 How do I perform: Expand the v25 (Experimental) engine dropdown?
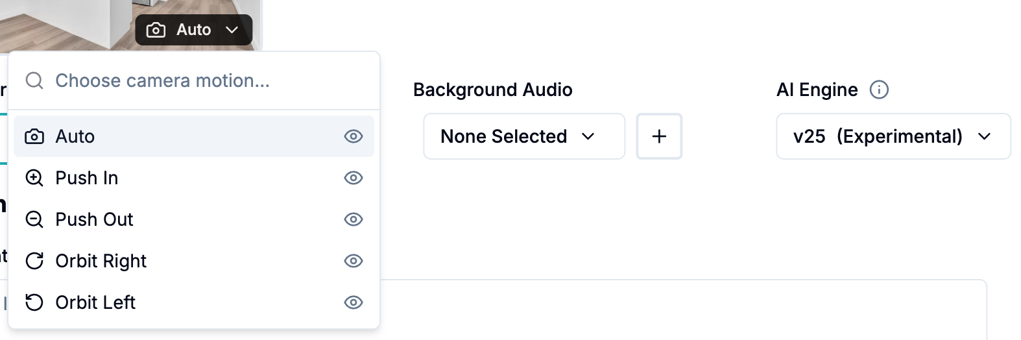pyautogui.click(x=893, y=136)
